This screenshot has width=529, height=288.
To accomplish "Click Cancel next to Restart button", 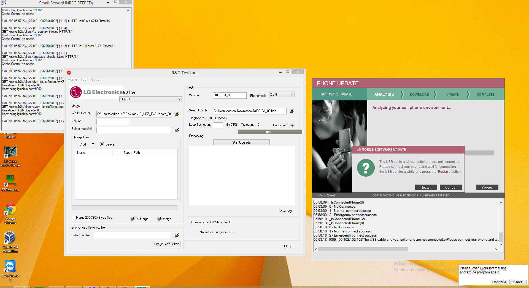I will coord(451,187).
